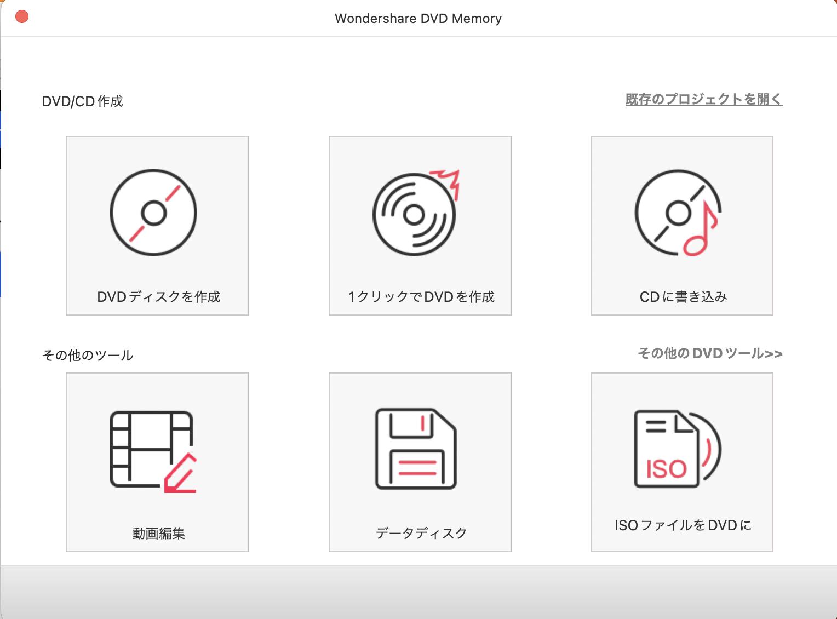The width and height of the screenshot is (837, 619).
Task: Click the one-click DVD burn disc icon
Action: (x=416, y=213)
